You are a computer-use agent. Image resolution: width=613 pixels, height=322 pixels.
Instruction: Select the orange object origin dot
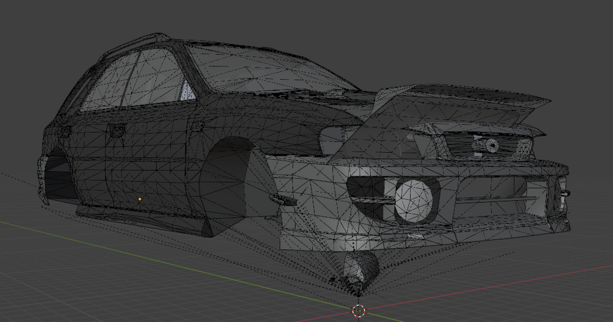pyautogui.click(x=140, y=199)
